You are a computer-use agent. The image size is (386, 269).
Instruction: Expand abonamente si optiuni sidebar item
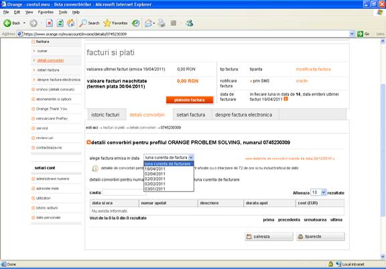click(x=34, y=99)
